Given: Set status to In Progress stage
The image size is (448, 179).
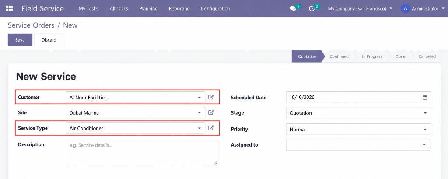Looking at the screenshot, I should pyautogui.click(x=372, y=56).
